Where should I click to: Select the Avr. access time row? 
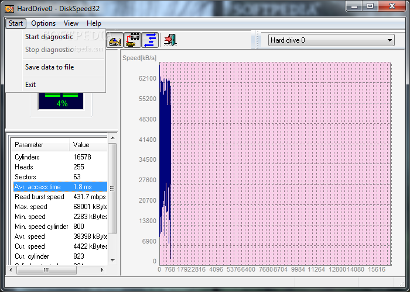[60, 187]
